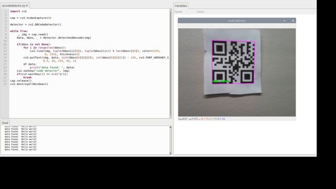Click line number 23 in the gutter
336x189 pixels.
point(5,84)
